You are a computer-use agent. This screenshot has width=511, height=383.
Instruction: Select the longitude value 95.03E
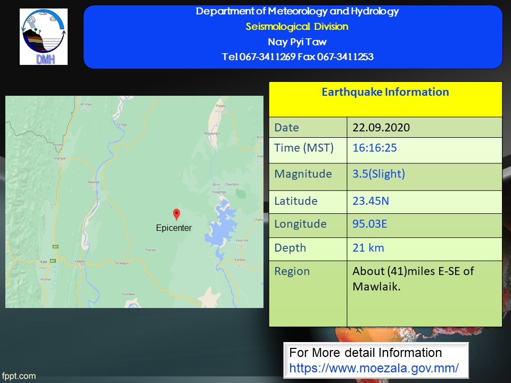[x=369, y=224]
